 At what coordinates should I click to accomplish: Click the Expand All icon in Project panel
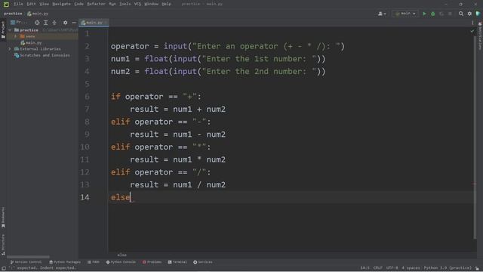pyautogui.click(x=45, y=23)
